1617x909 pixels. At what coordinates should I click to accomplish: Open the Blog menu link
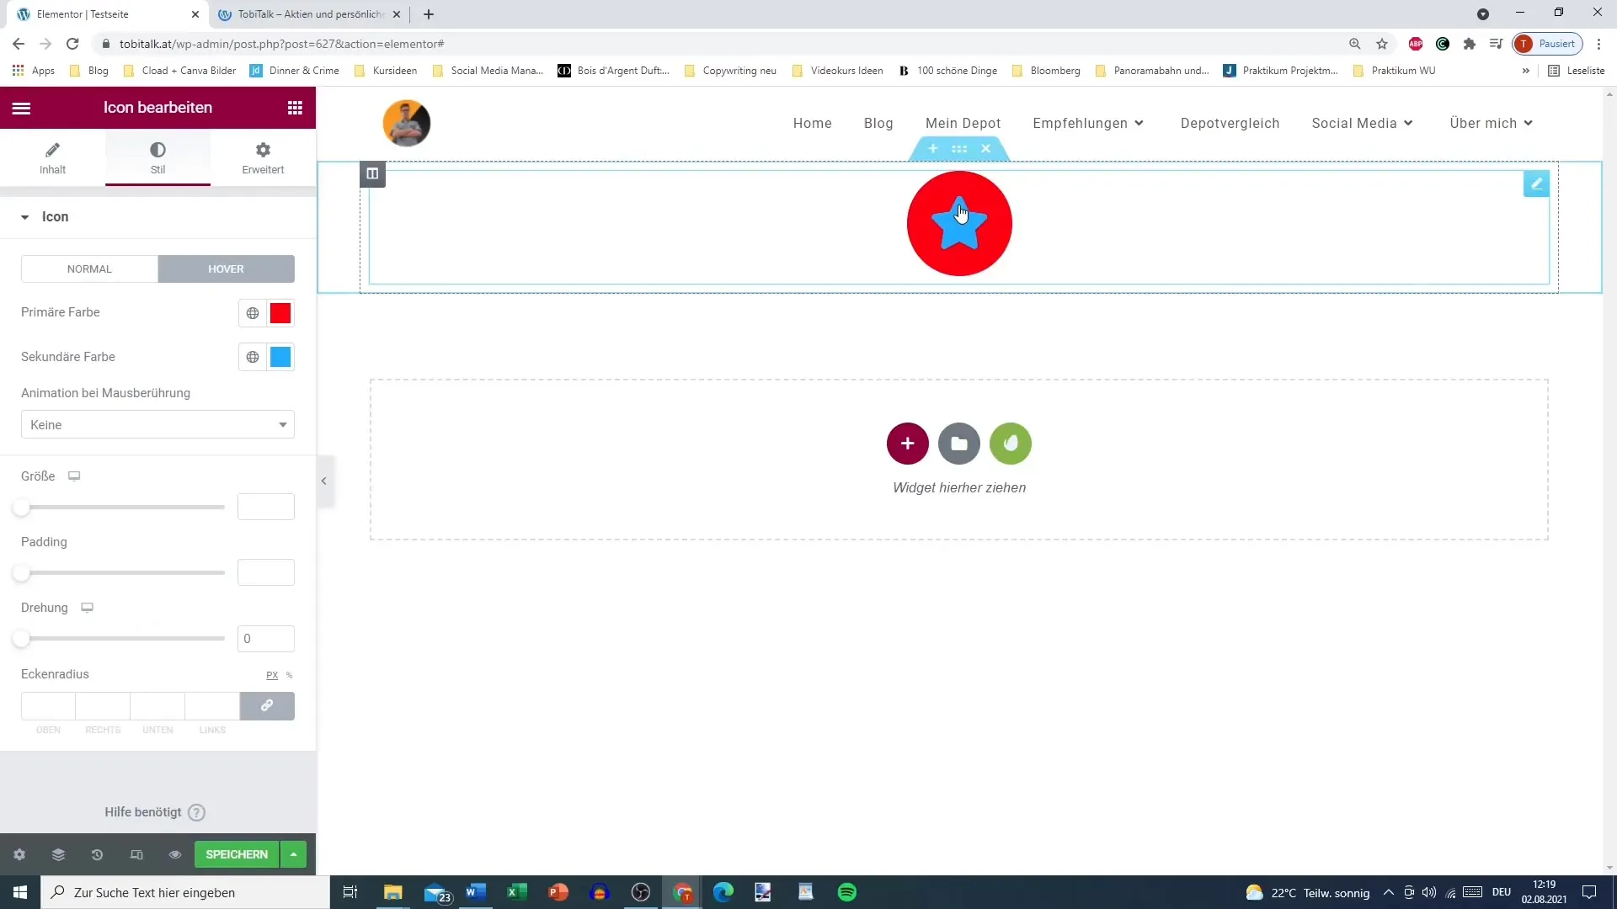pyautogui.click(x=878, y=124)
